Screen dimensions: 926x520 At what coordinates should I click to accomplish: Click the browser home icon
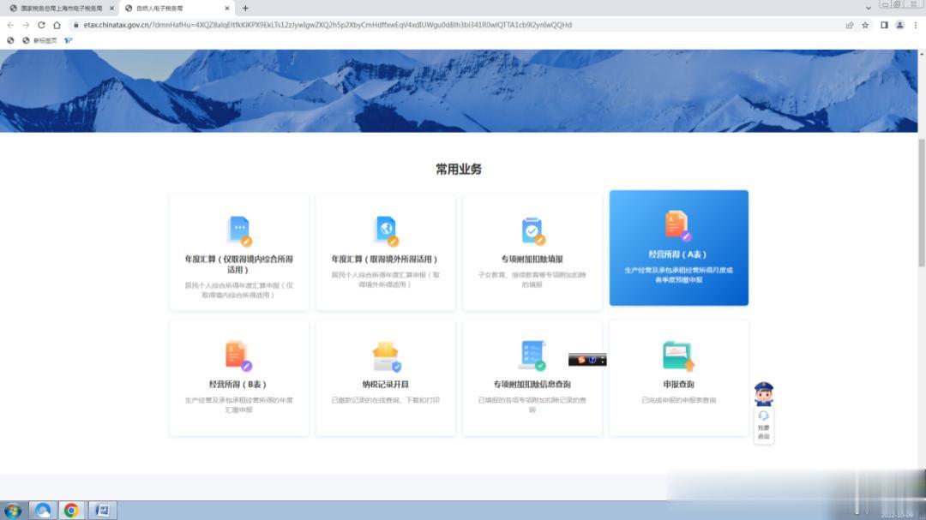57,25
